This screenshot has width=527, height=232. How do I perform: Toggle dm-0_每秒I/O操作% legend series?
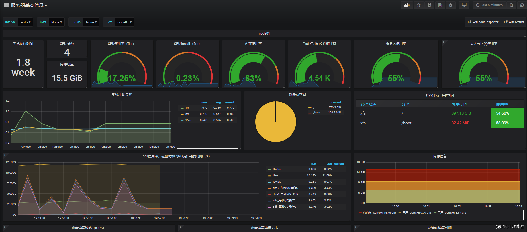(285, 188)
